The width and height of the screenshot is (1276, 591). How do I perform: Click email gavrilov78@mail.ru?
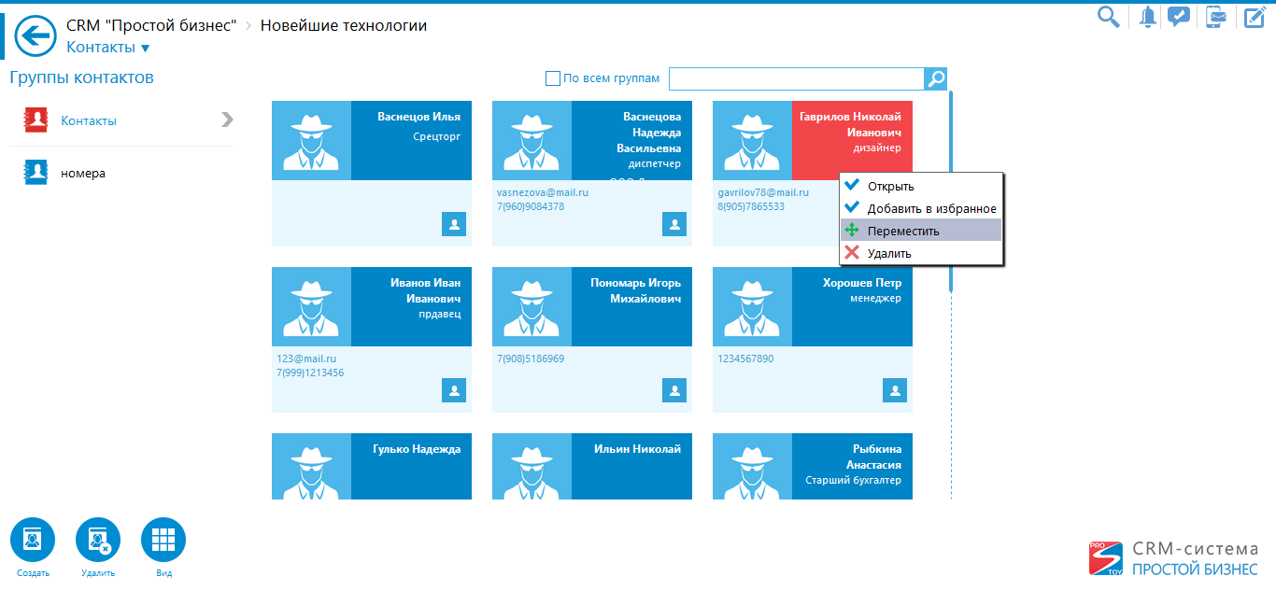(763, 192)
